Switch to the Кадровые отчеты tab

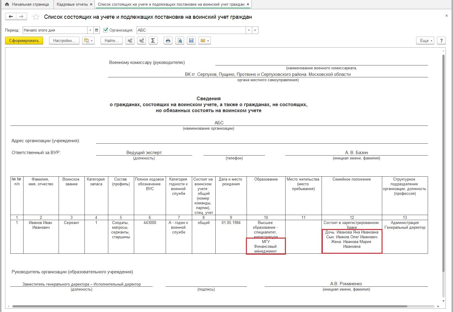click(x=72, y=4)
